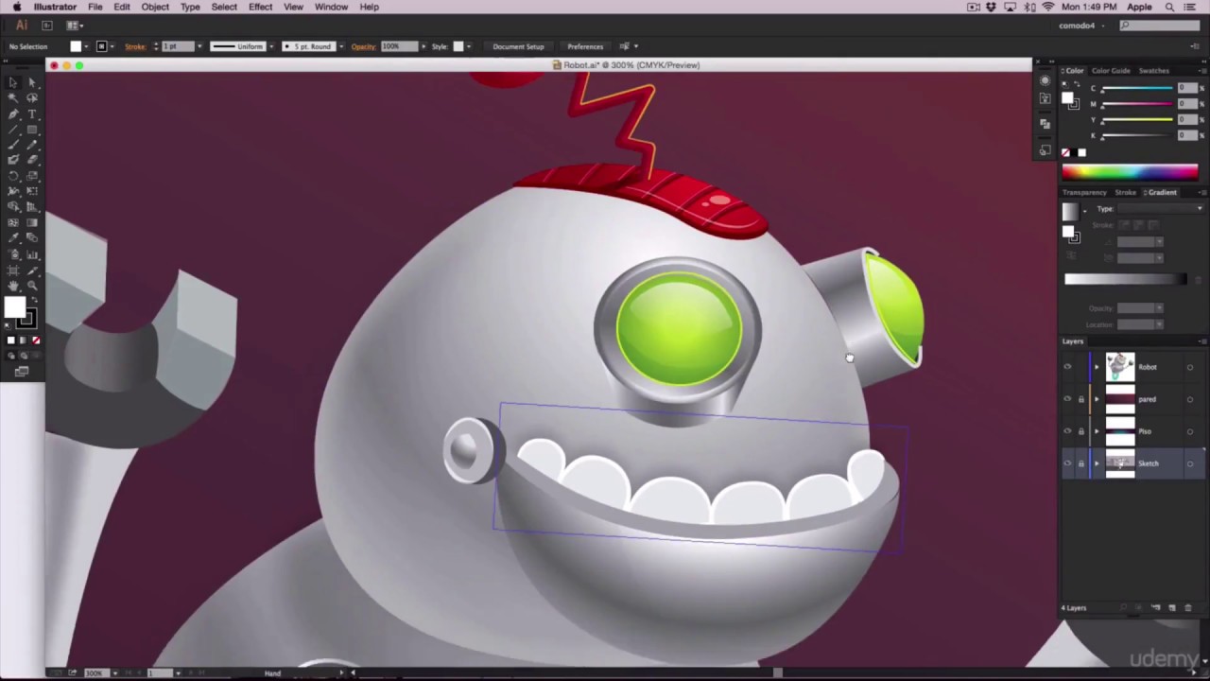The image size is (1210, 681).
Task: Open the 5 pt. Round brush dropdown
Action: 340,46
